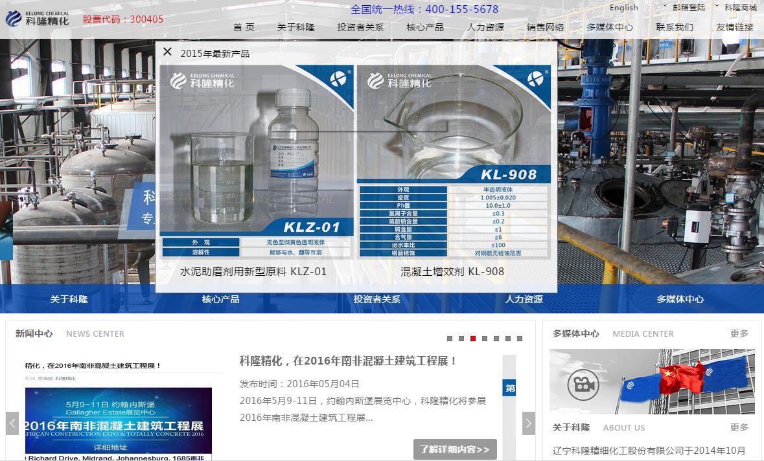Open 人力资源 in the top navigation menu
Viewport: 764px width, 461px height.
[x=485, y=27]
